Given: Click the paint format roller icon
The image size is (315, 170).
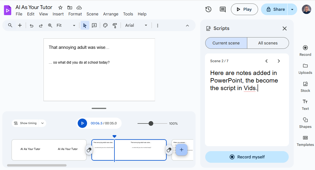Looking at the screenshot, I should click(x=115, y=26).
